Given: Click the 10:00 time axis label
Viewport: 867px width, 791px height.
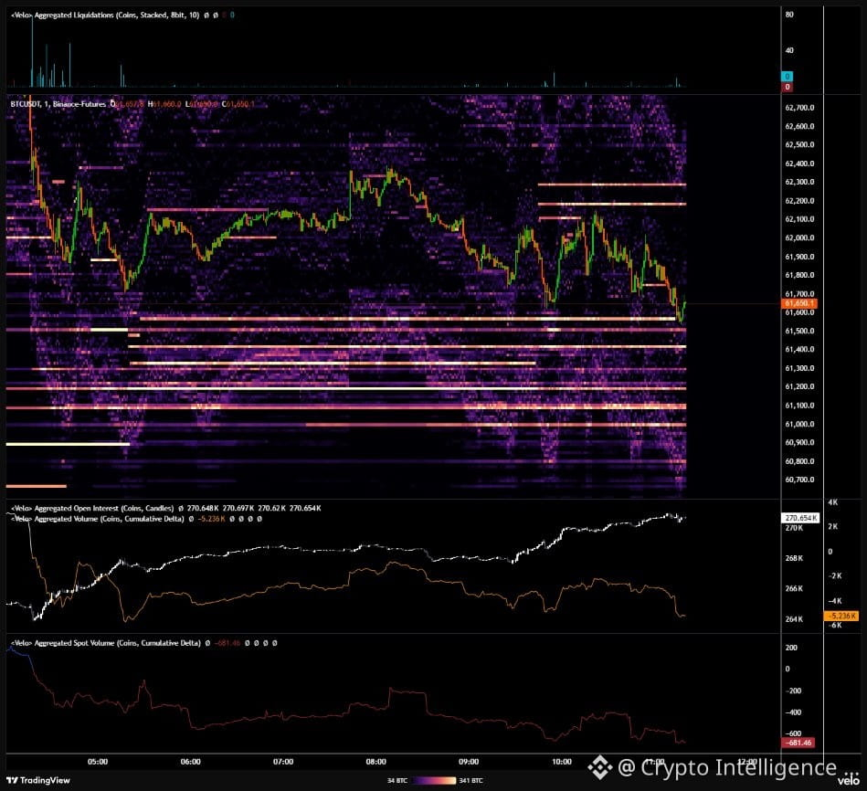Looking at the screenshot, I should [562, 762].
